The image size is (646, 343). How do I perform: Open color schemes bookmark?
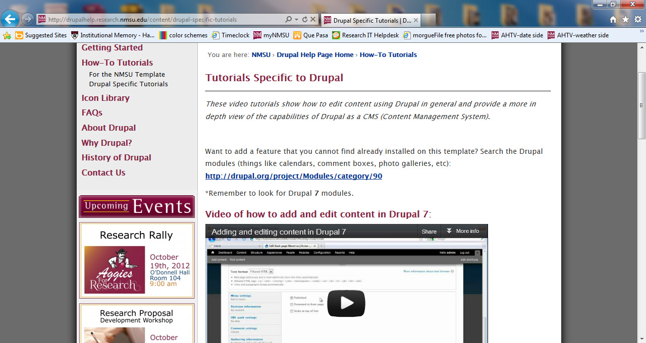tap(183, 35)
